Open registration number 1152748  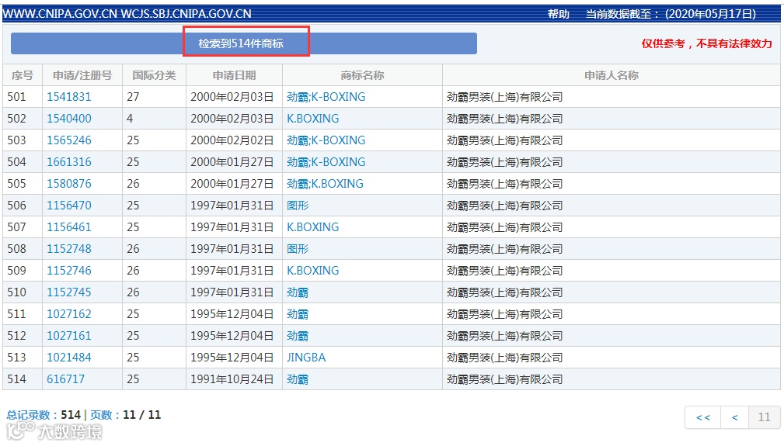click(69, 249)
